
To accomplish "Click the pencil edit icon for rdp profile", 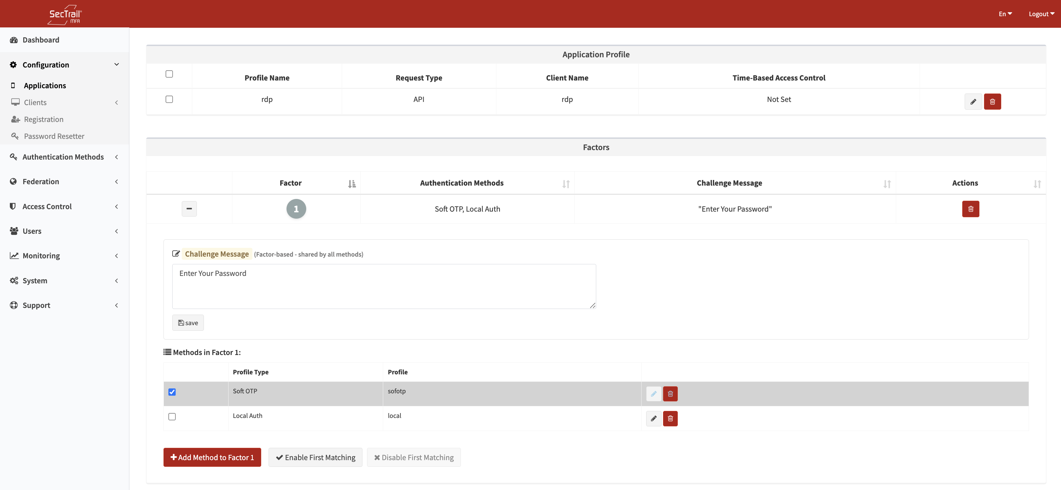I will [x=973, y=102].
